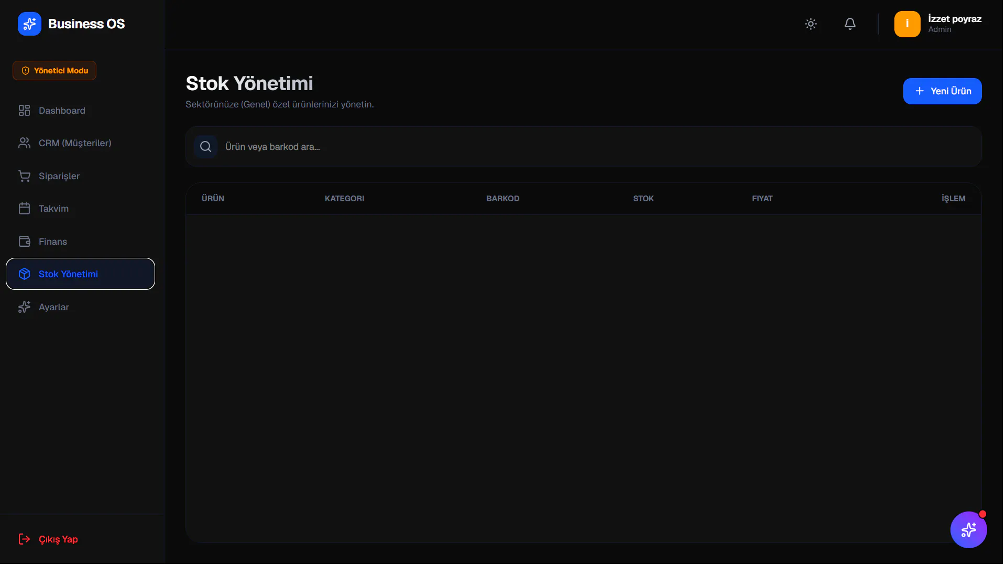Open Ayarlar settings
Screen dimensions: 1006x566
pos(81,307)
